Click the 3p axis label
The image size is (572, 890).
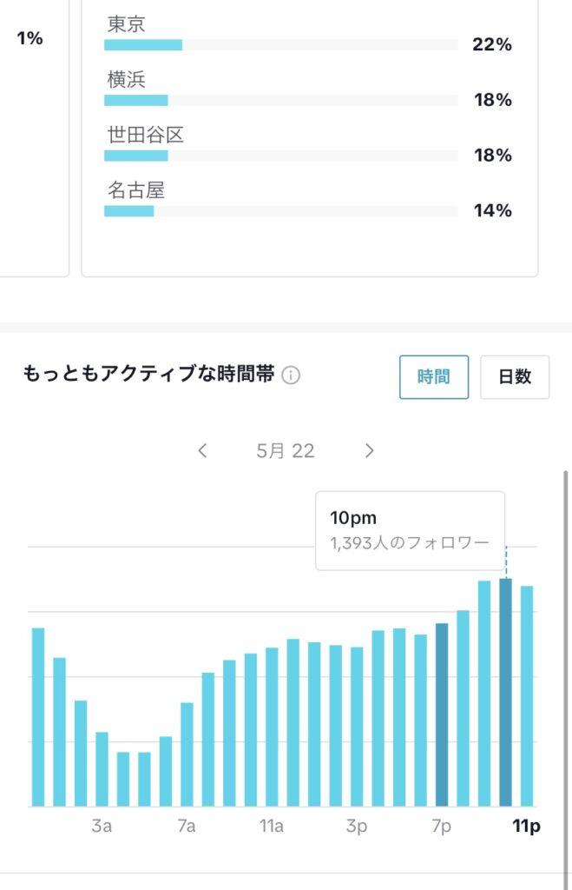356,826
